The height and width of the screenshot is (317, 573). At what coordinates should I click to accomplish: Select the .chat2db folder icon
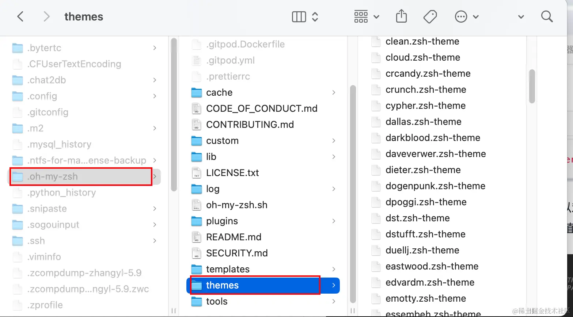(18, 80)
